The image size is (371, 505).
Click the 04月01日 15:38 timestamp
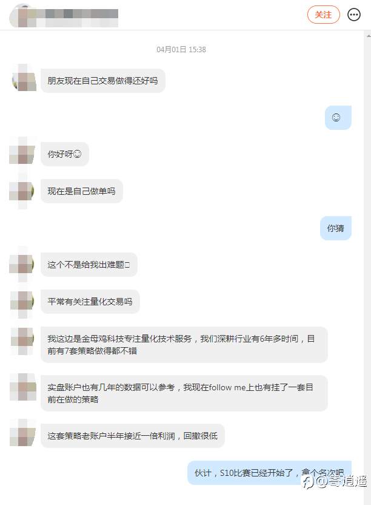click(x=181, y=49)
